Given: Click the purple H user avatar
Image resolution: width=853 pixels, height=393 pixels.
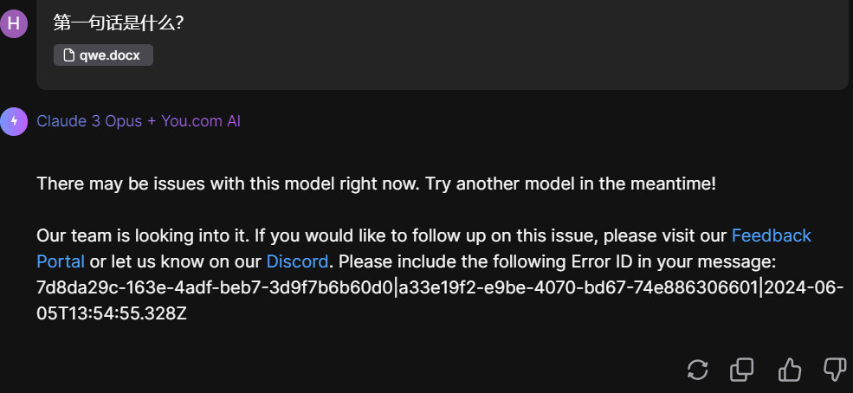Looking at the screenshot, I should [x=14, y=23].
